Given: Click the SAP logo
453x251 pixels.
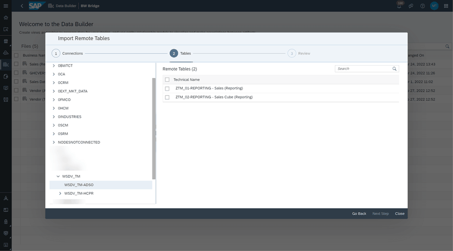Looking at the screenshot, I should coord(36,6).
